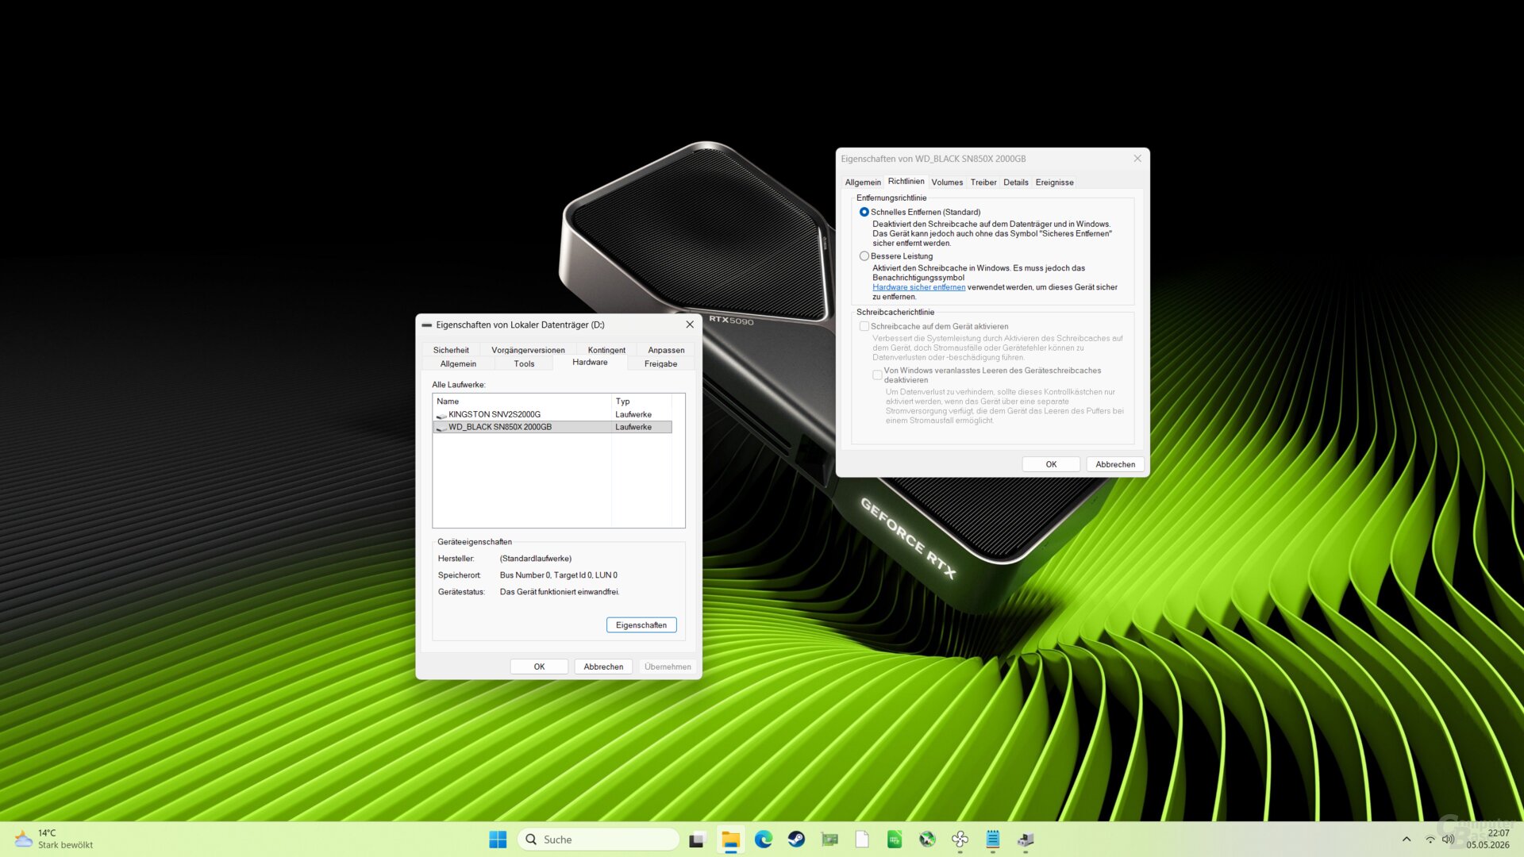This screenshot has width=1524, height=857.
Task: Open the Ereignisse tab
Action: pyautogui.click(x=1054, y=183)
